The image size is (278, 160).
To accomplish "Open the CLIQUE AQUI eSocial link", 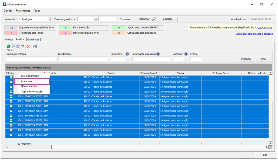I will 264,28.
